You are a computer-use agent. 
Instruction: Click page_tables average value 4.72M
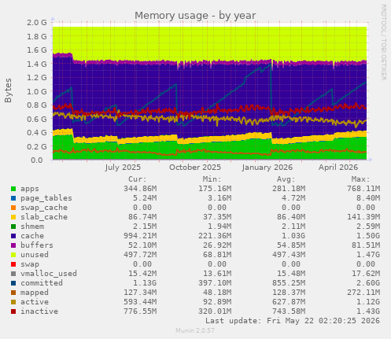point(293,198)
